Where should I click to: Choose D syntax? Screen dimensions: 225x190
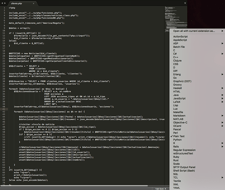tap(197, 68)
